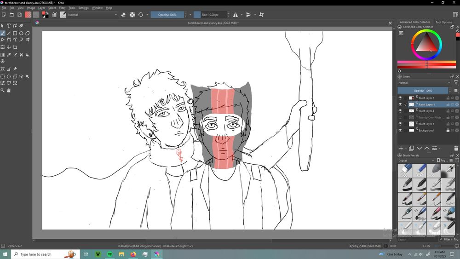Choose the Rectangular Selection tool
460x259 pixels.
click(3, 76)
